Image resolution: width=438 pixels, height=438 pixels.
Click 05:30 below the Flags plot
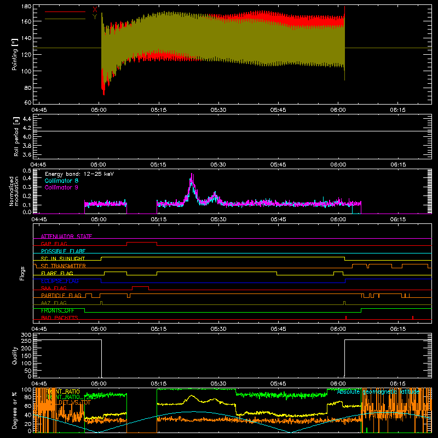click(x=218, y=329)
